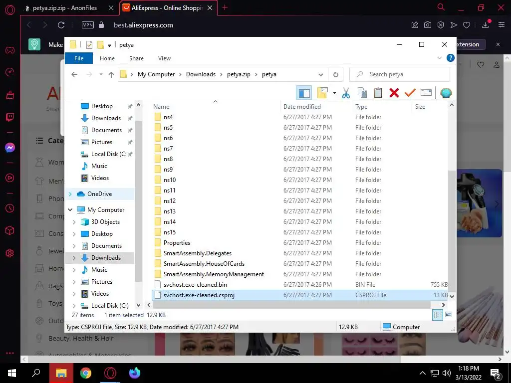Go back in Explorer navigation
Screen dimensions: 511x383
(x=74, y=74)
